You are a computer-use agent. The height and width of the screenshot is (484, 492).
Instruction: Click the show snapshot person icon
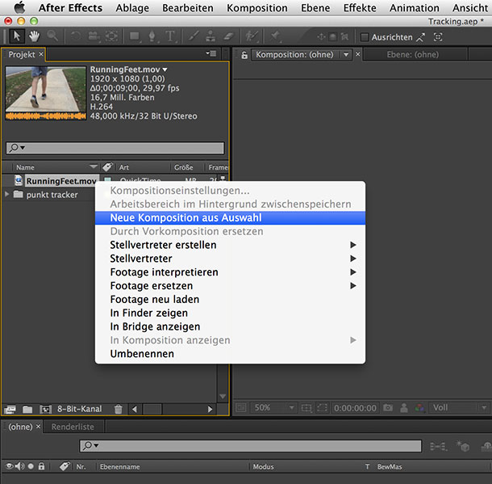pos(404,408)
